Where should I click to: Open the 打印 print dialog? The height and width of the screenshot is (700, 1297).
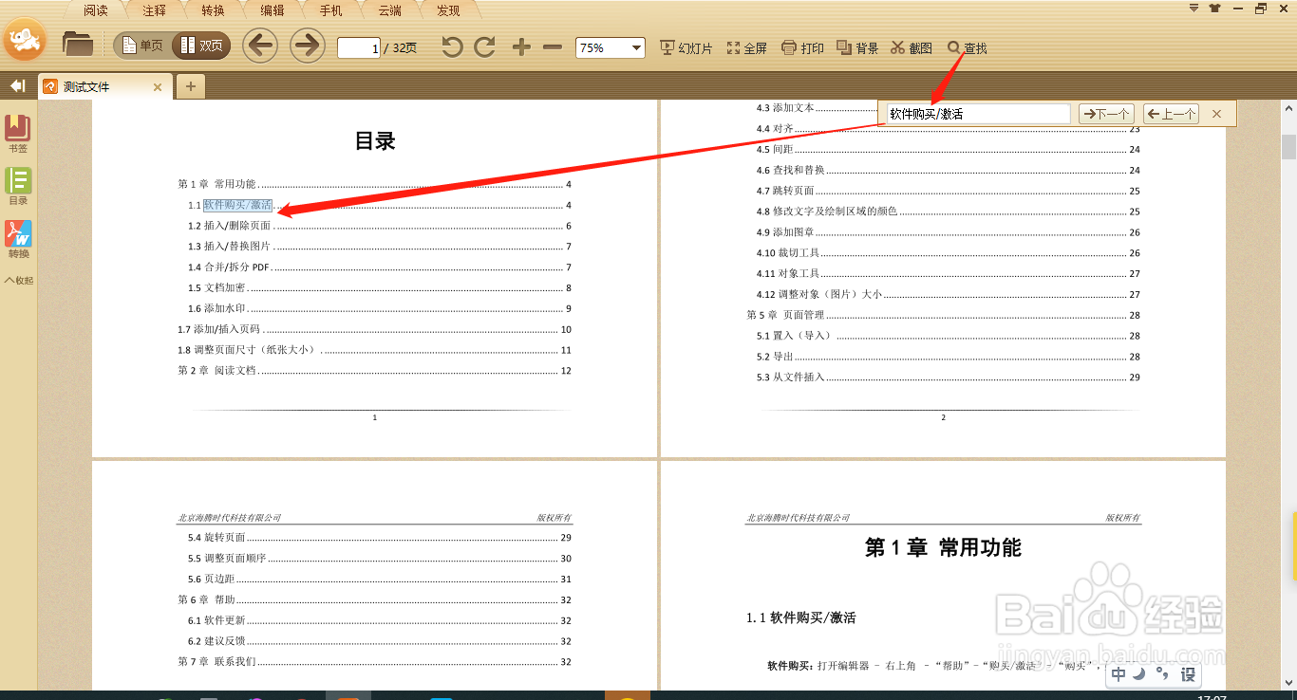[802, 47]
